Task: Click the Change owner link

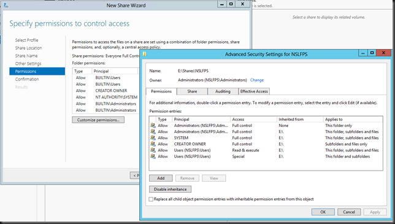Action: [x=257, y=80]
